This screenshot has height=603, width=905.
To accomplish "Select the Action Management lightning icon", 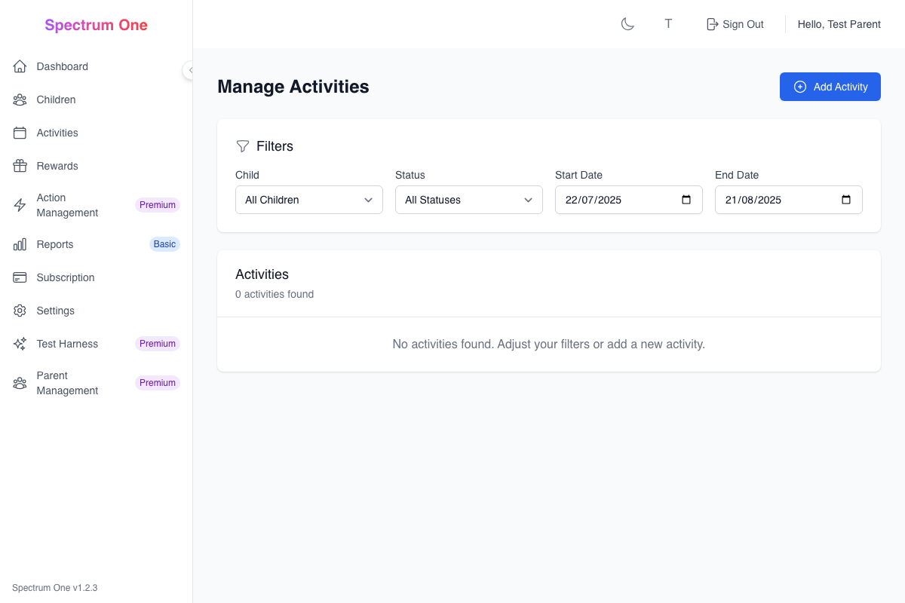I will click(x=20, y=204).
